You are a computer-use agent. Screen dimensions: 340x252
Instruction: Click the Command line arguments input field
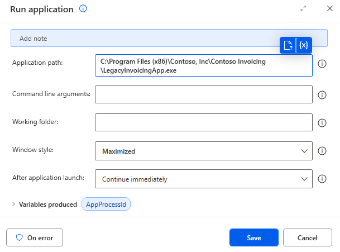[x=204, y=94]
